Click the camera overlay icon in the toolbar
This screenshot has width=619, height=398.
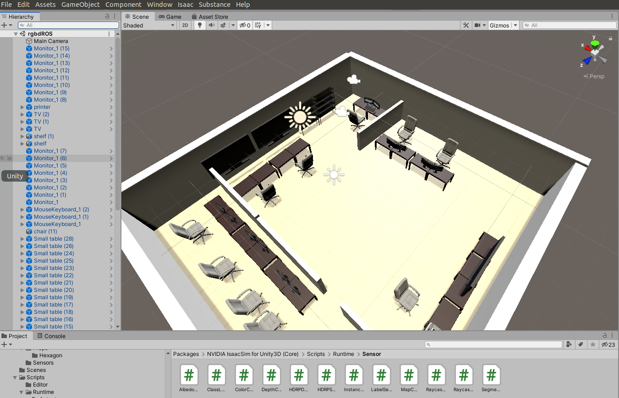point(478,25)
